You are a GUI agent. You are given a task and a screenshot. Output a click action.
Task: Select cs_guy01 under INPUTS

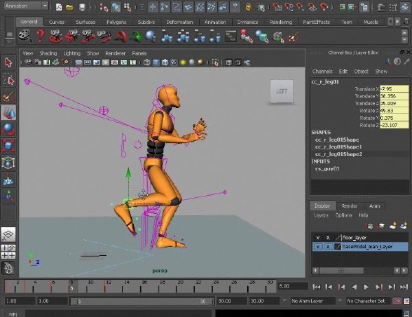point(327,168)
